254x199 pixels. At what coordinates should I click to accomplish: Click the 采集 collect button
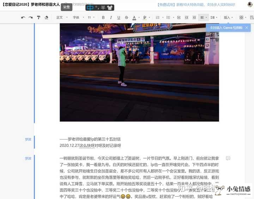point(66,7)
